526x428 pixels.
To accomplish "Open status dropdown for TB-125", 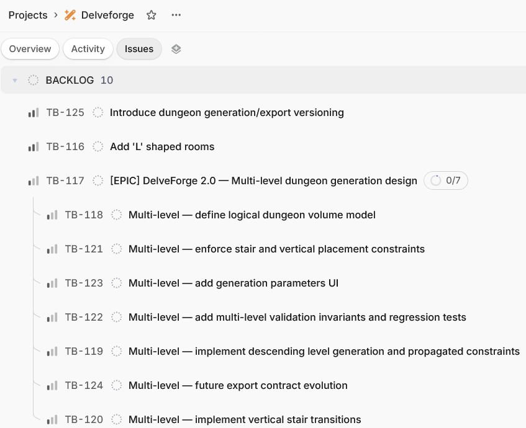I will [98, 113].
